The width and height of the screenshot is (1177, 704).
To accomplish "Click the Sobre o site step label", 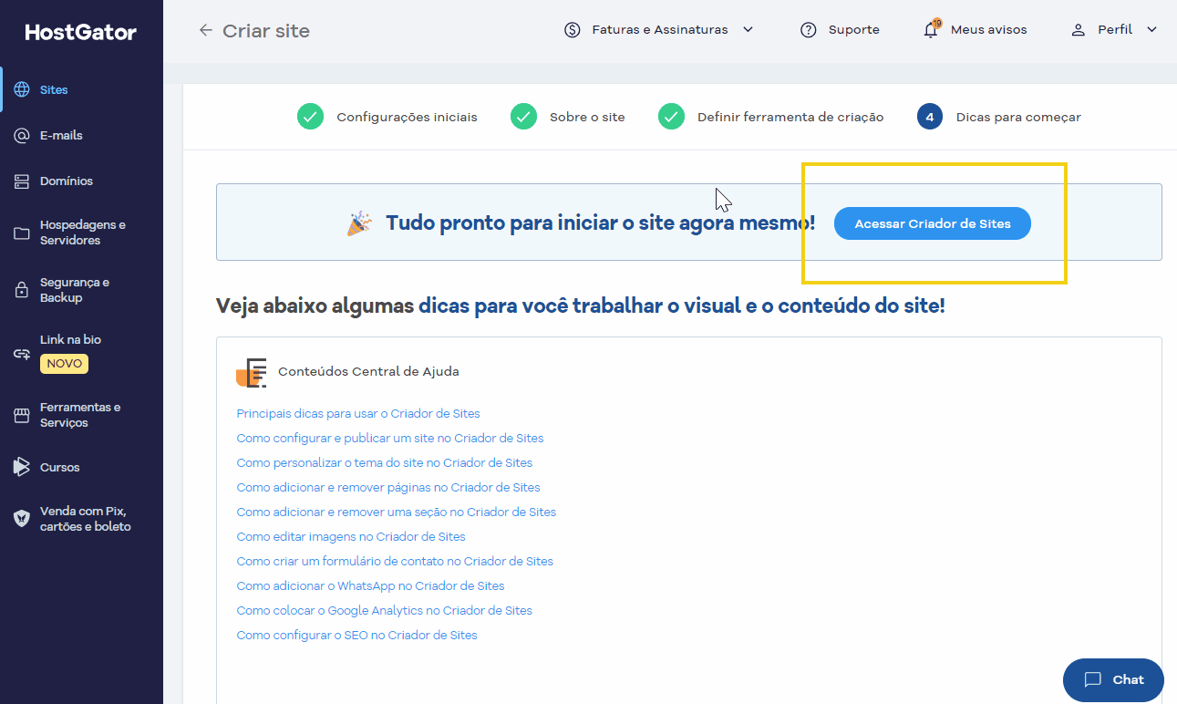I will coord(587,118).
